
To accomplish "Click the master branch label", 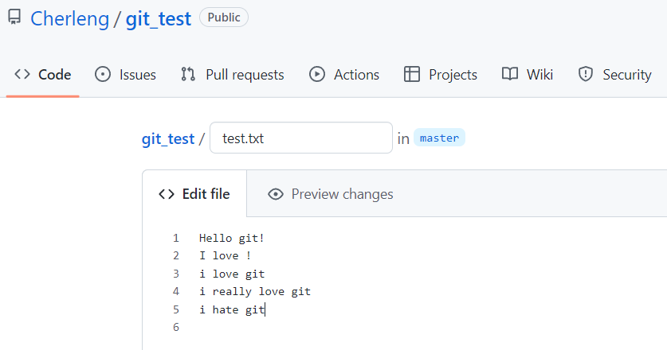I will click(x=439, y=138).
